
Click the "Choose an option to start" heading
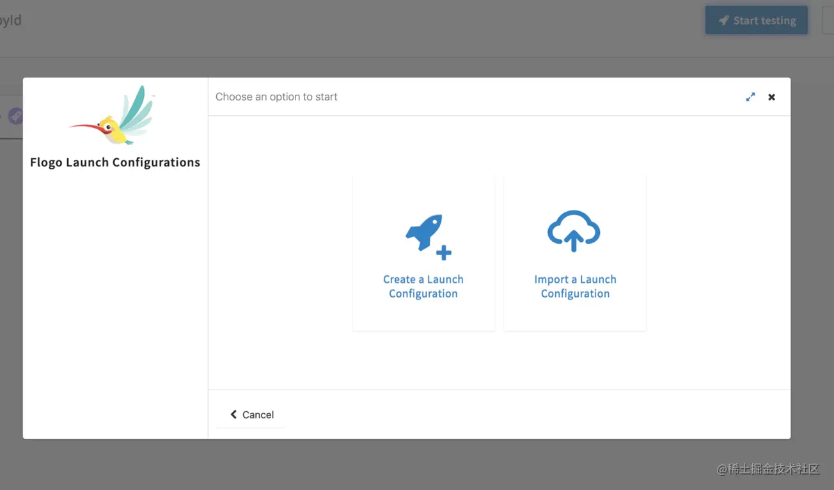pos(276,97)
